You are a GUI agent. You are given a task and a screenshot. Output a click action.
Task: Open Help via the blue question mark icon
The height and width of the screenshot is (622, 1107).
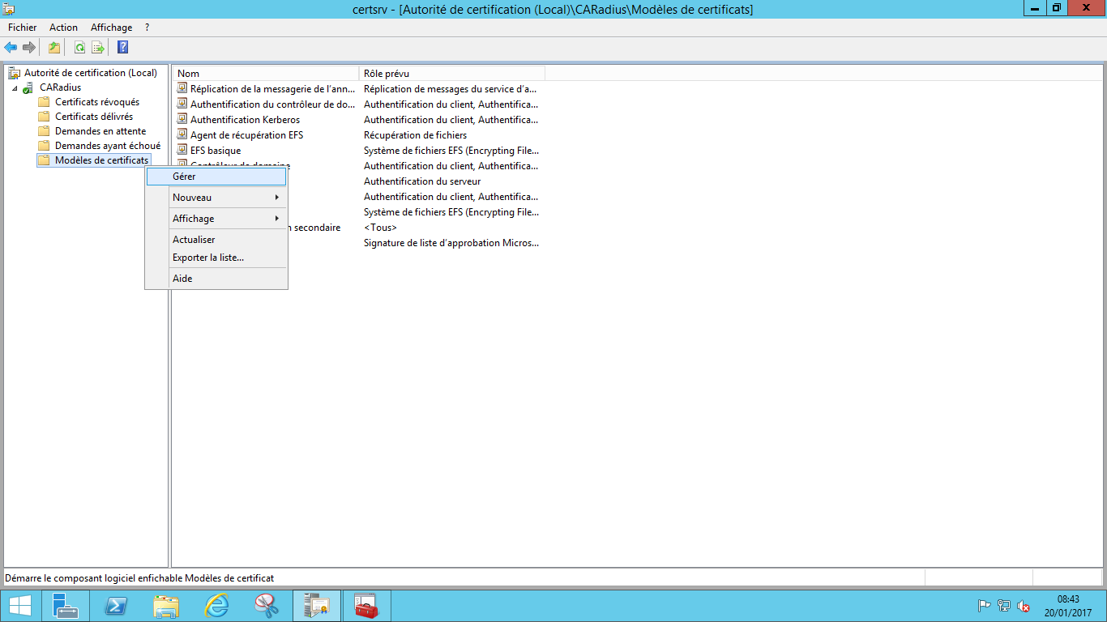coord(122,48)
